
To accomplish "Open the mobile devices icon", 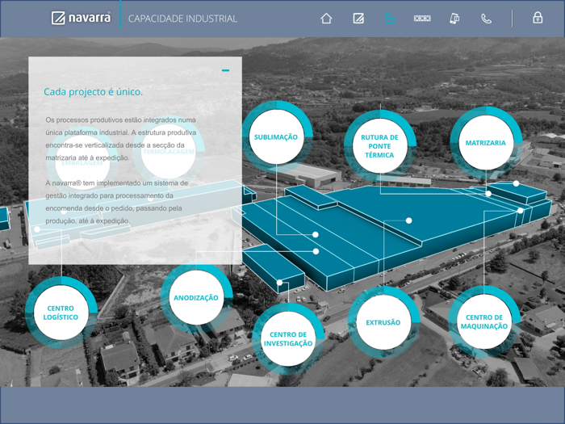I will point(454,19).
